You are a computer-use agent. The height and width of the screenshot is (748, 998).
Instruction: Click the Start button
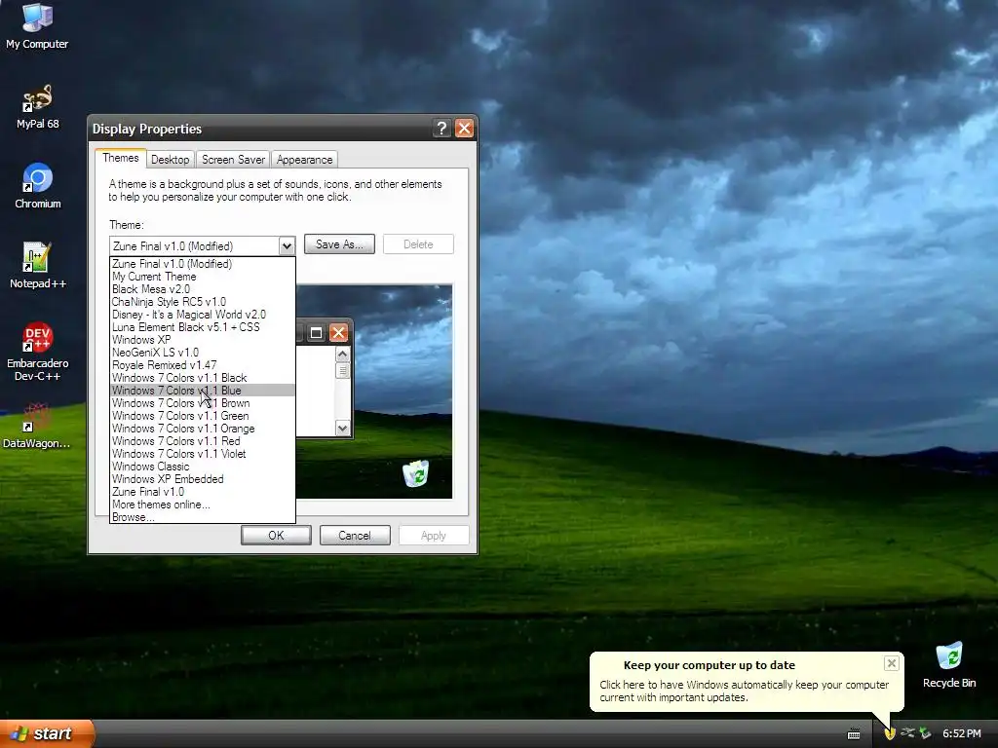47,733
